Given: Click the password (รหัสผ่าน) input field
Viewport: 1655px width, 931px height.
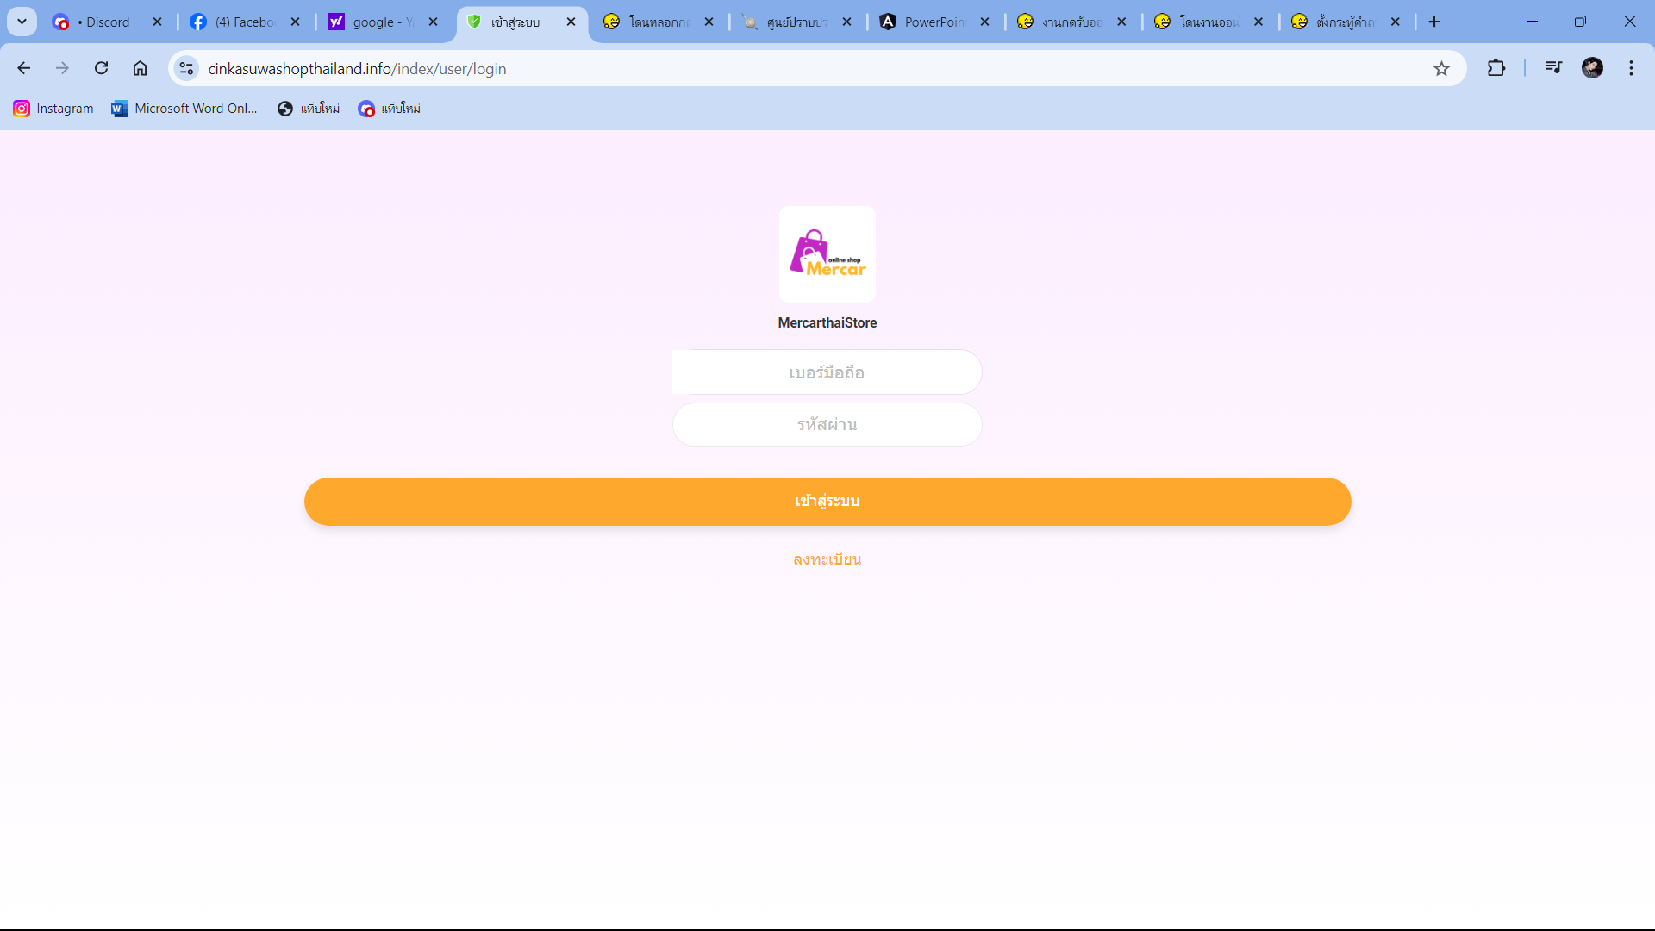Looking at the screenshot, I should pyautogui.click(x=827, y=424).
